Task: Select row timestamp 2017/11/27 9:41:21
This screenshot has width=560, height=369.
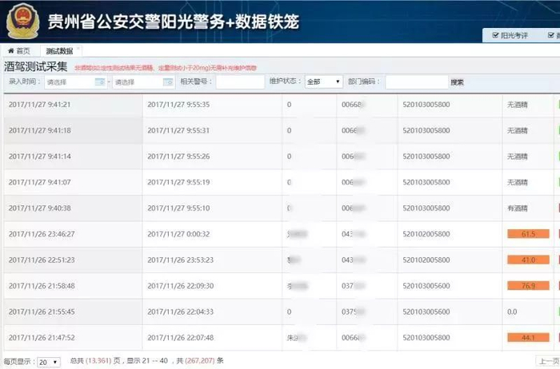Action: 40,105
